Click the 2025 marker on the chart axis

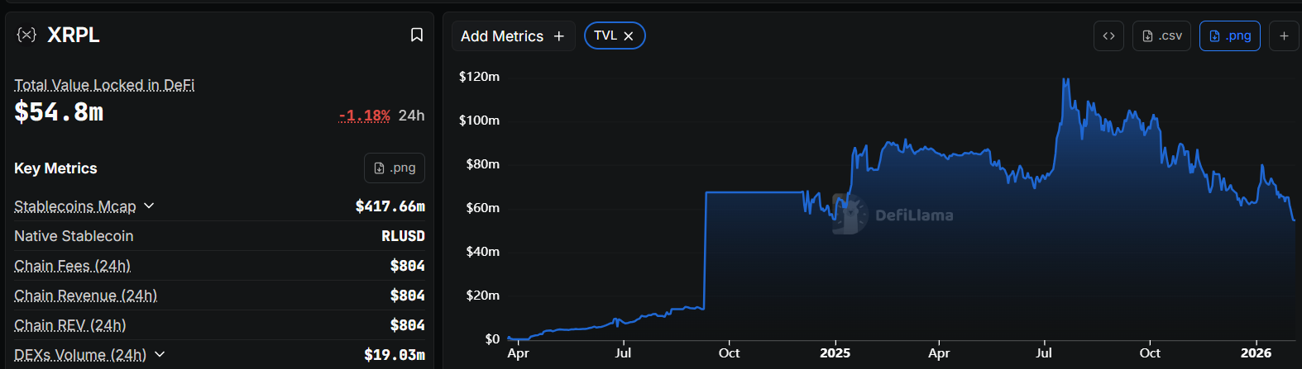click(835, 352)
